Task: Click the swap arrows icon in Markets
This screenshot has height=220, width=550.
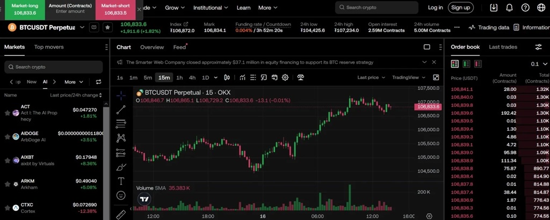Action: (x=99, y=82)
